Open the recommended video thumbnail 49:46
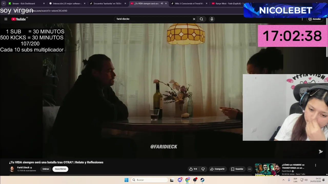The image size is (328, 184). [267, 169]
